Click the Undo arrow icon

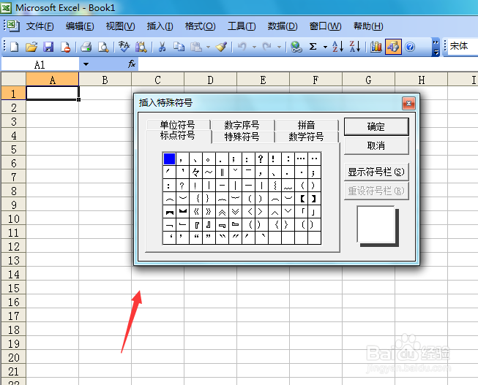tap(242, 47)
